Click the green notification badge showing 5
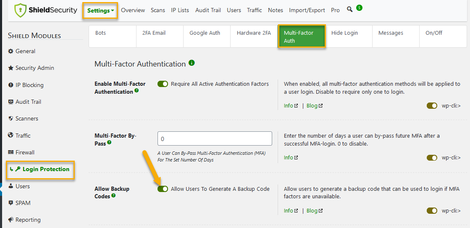Screen dimensions: 470x228 (x=359, y=8)
